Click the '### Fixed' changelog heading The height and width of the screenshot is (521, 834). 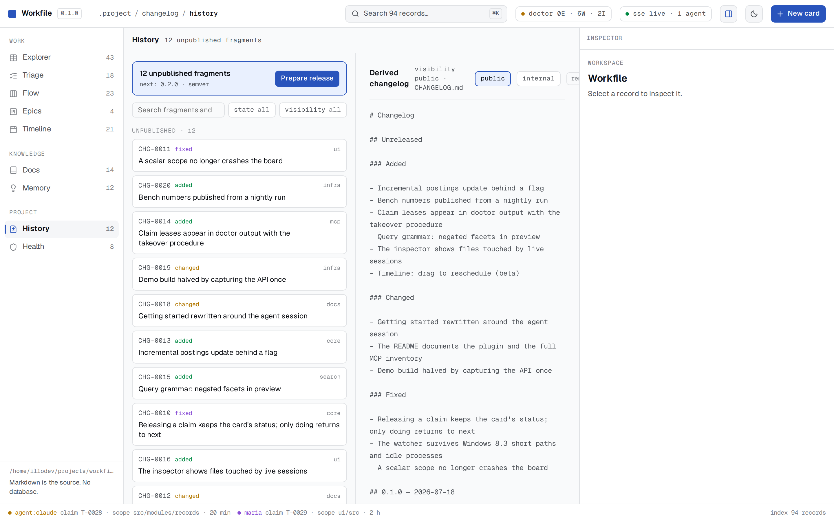click(387, 395)
